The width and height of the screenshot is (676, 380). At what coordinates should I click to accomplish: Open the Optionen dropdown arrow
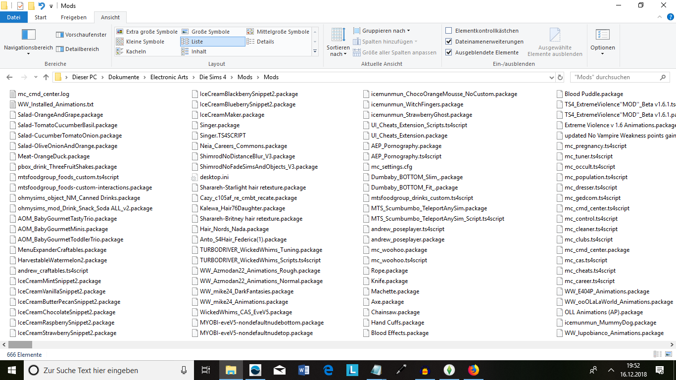pyautogui.click(x=602, y=54)
